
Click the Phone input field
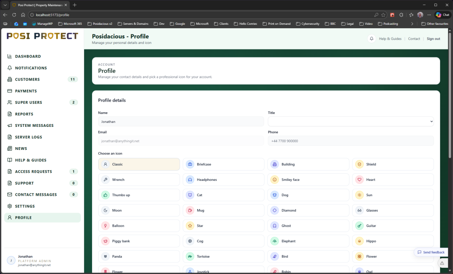pyautogui.click(x=351, y=141)
